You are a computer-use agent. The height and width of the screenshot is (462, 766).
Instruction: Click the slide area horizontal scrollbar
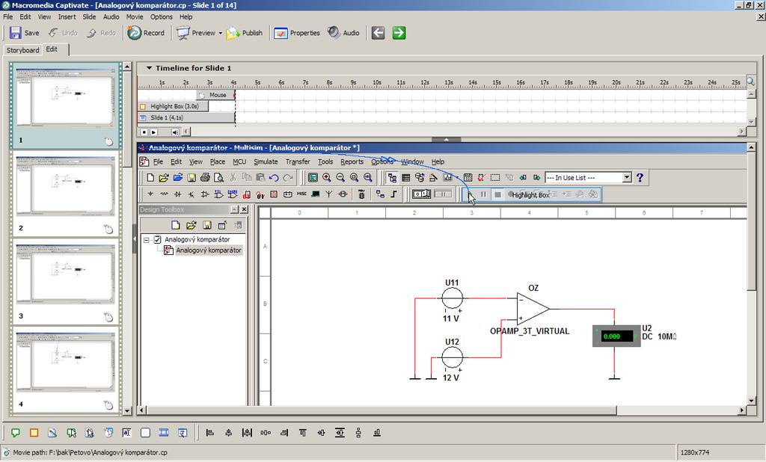pyautogui.click(x=381, y=410)
